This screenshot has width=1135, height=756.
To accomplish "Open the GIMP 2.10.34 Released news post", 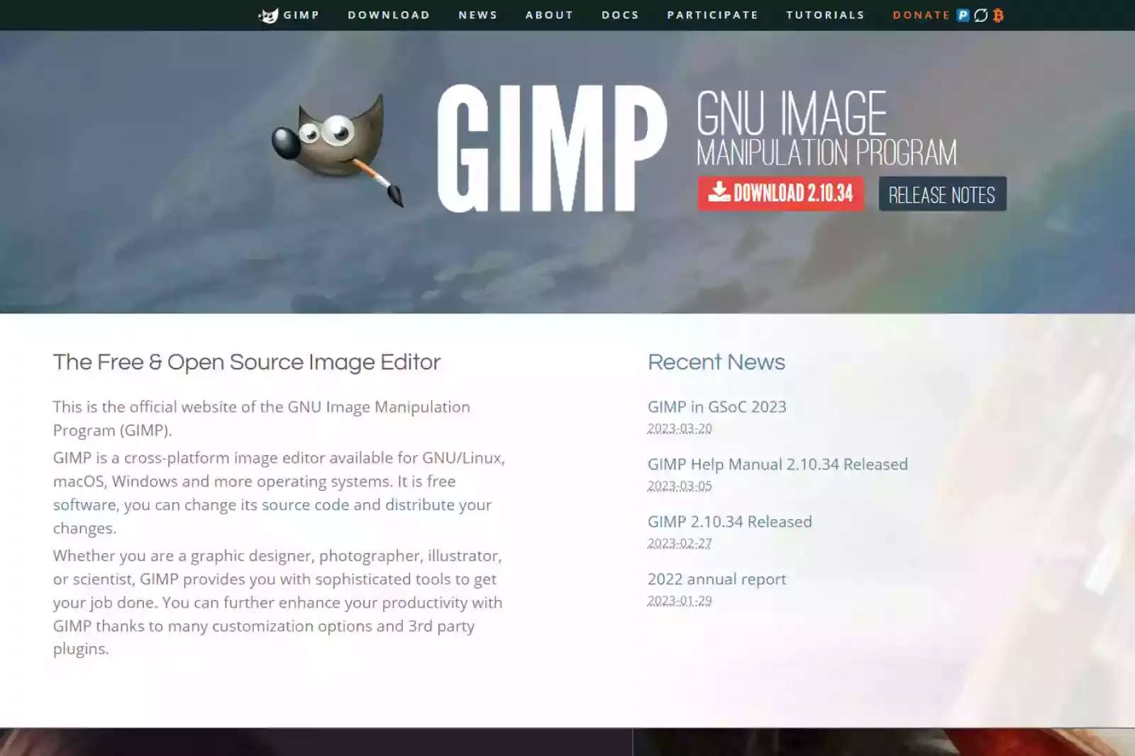I will [729, 522].
